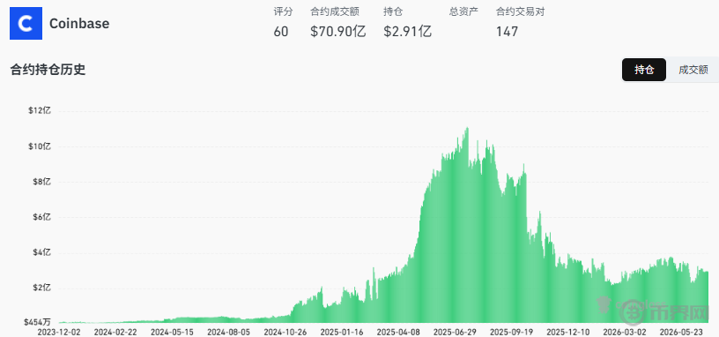The width and height of the screenshot is (719, 337).
Task: Click the 2024-02-22 date label
Action: point(115,332)
